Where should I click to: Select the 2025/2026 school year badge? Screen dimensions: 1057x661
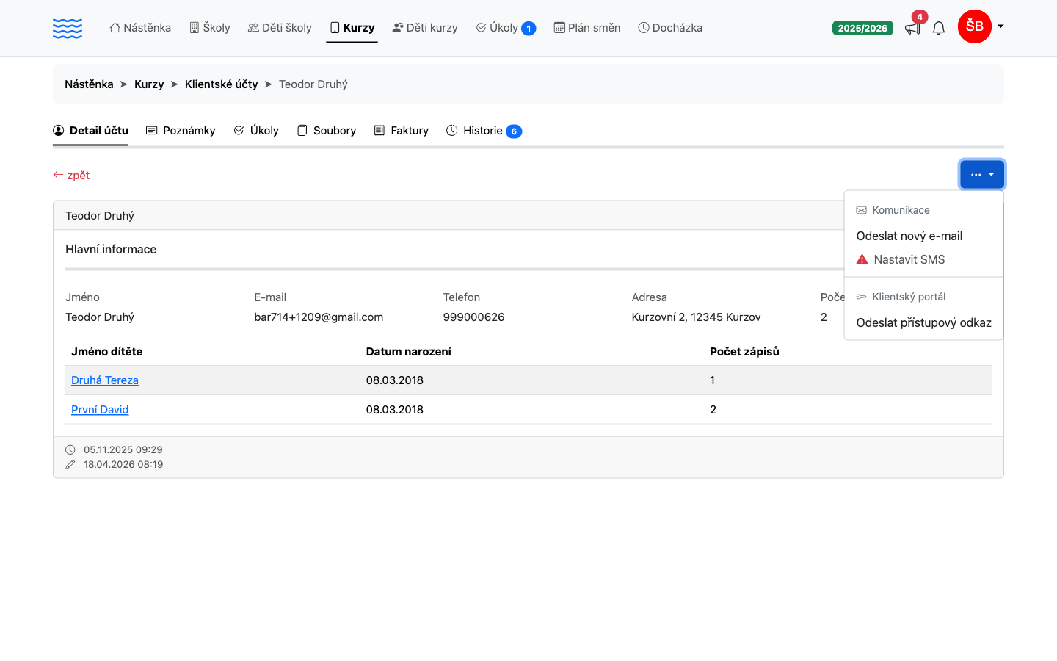point(862,28)
